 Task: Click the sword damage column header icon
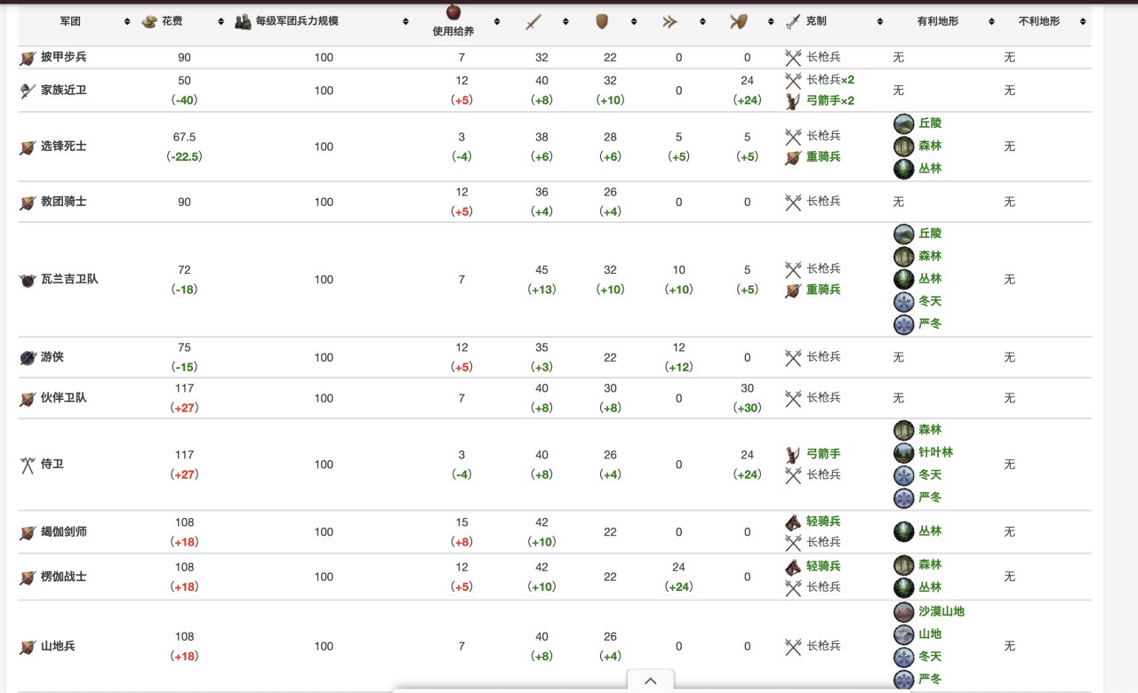pyautogui.click(x=534, y=22)
